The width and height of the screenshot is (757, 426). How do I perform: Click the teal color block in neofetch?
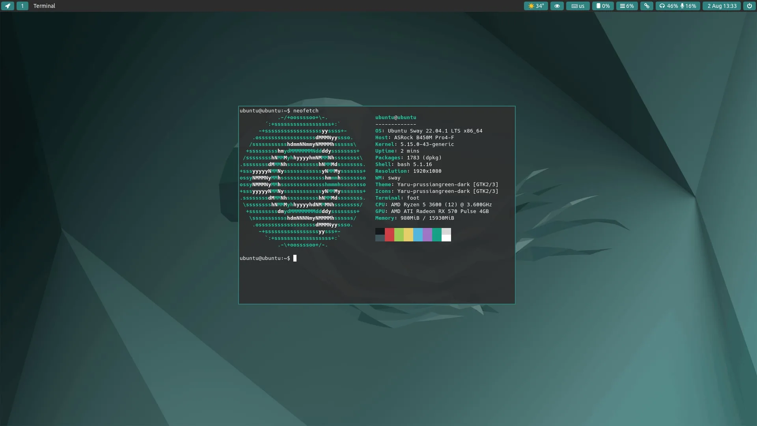coord(437,235)
